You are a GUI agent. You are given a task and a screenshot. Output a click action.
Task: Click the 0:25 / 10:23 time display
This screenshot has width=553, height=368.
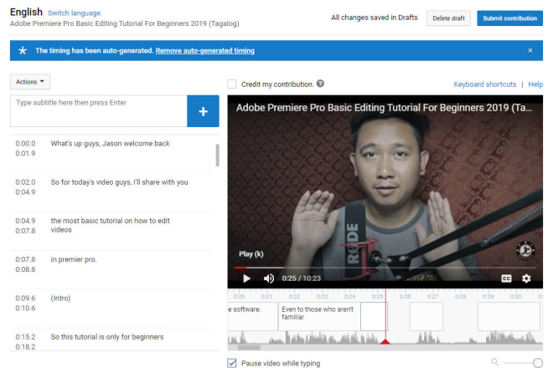click(301, 279)
